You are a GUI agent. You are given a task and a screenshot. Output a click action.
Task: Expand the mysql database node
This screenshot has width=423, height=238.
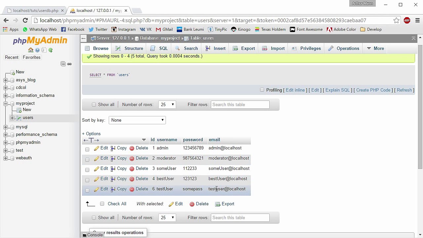pos(6,127)
